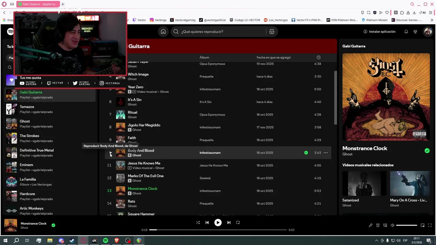This screenshot has height=245, width=436.
Task: Click the ¿Qué quieres reproducir? search field
Action: pyautogui.click(x=219, y=32)
